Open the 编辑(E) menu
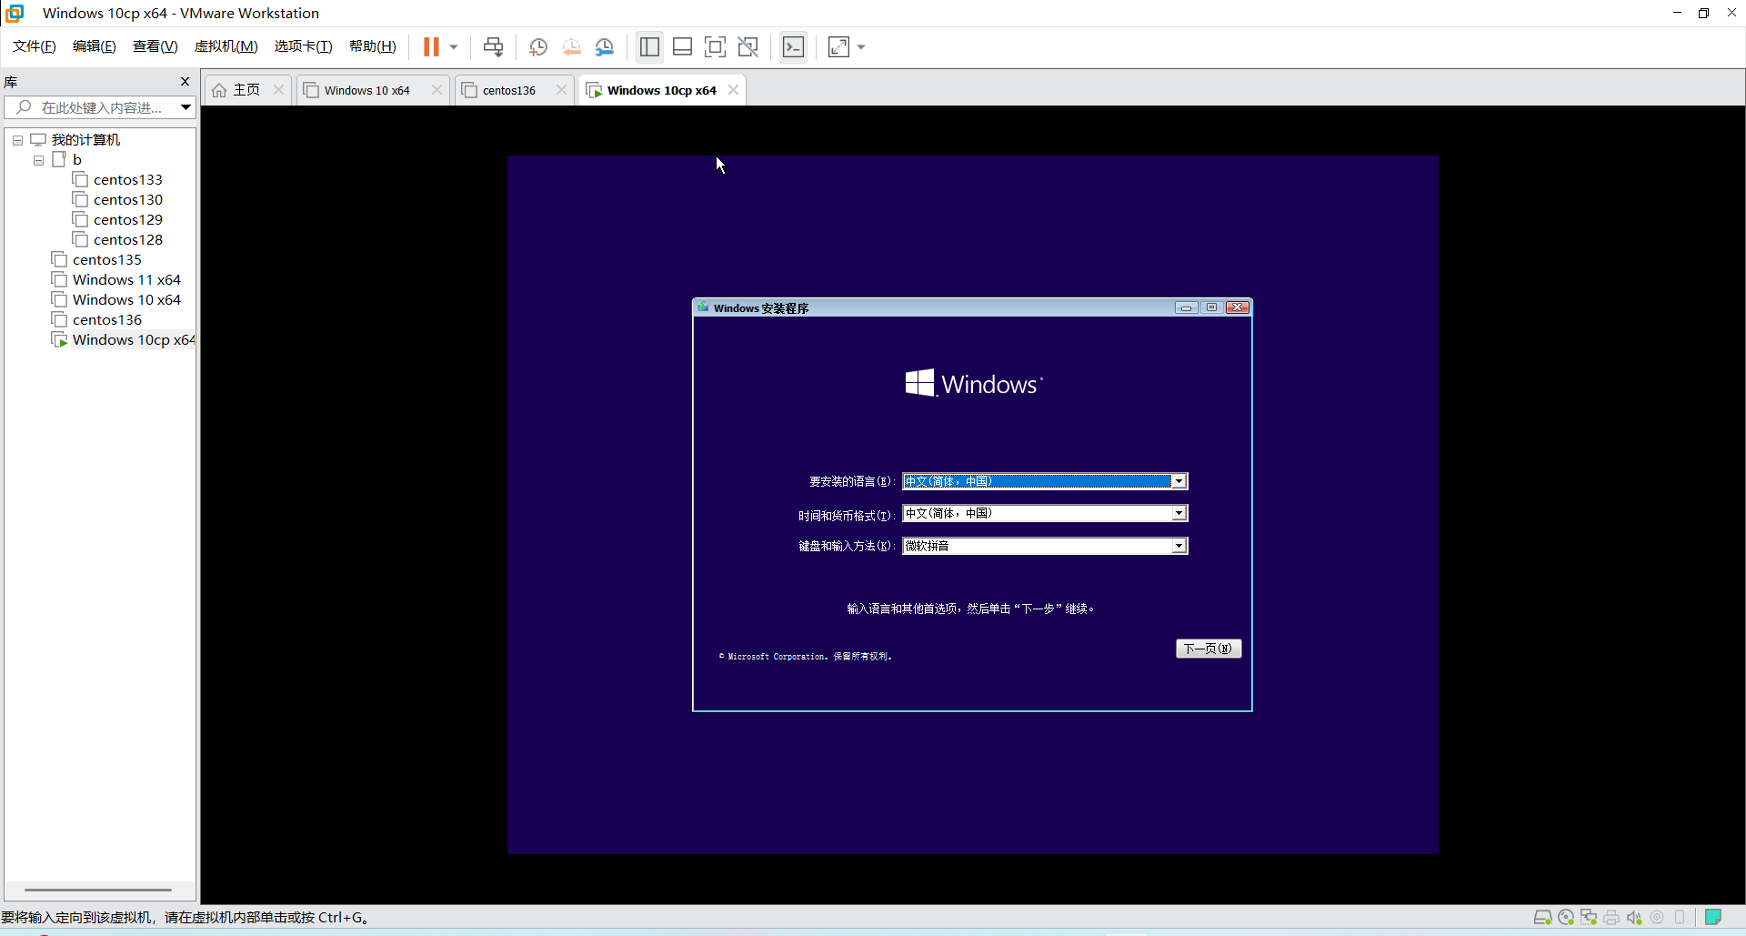The height and width of the screenshot is (936, 1746). 95,46
